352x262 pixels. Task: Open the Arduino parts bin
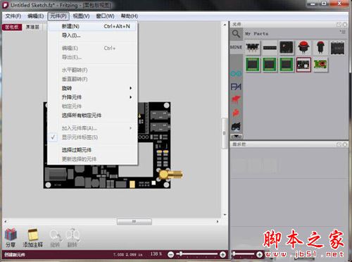click(236, 74)
